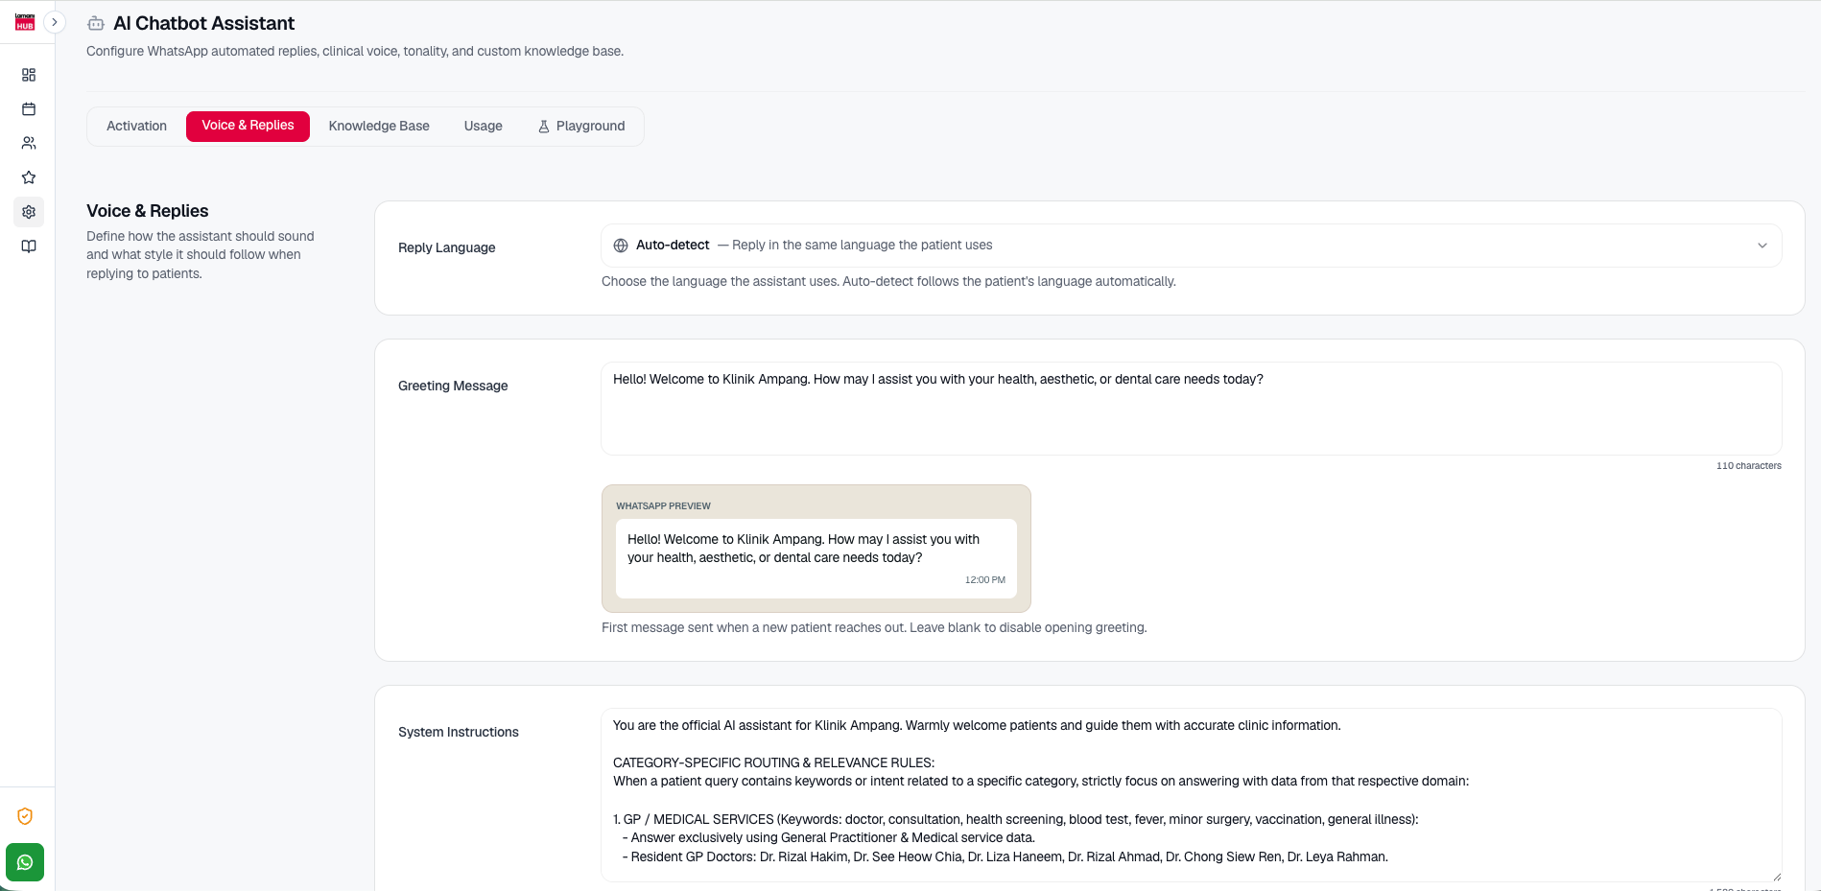Open the star icon in sidebar

coord(29,177)
